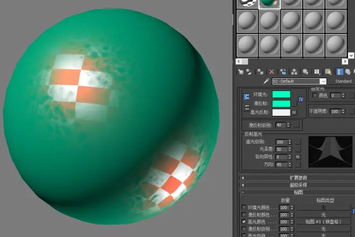Click the blank map button beside 方向 45
Screen dimensions: 355x237
click(298, 164)
